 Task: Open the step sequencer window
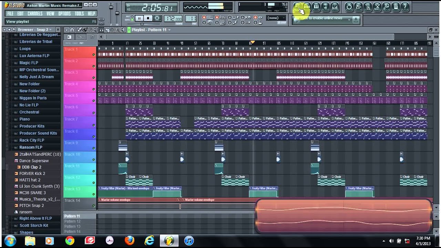[307, 7]
